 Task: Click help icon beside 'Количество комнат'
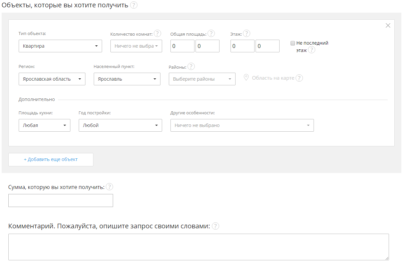point(157,34)
